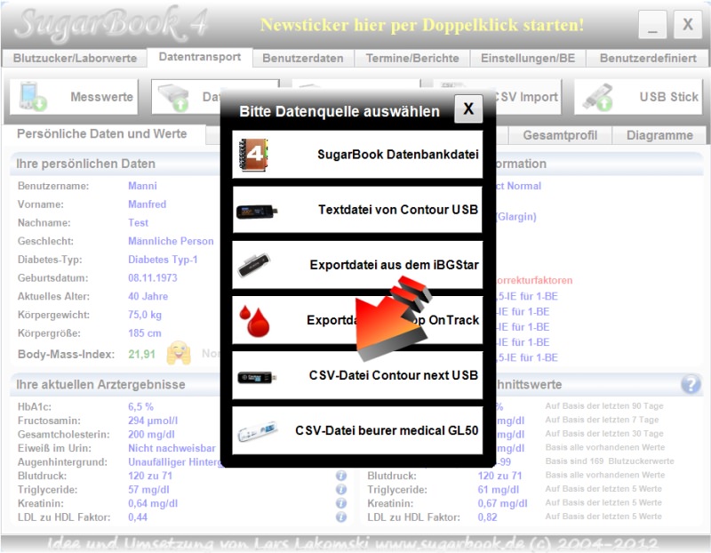Select the OnTrack export option with blood drops

point(357,320)
